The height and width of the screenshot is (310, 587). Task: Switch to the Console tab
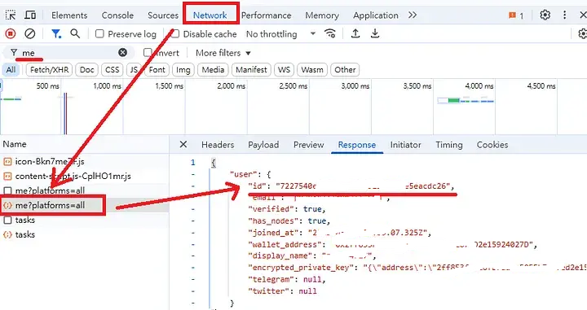tap(117, 15)
